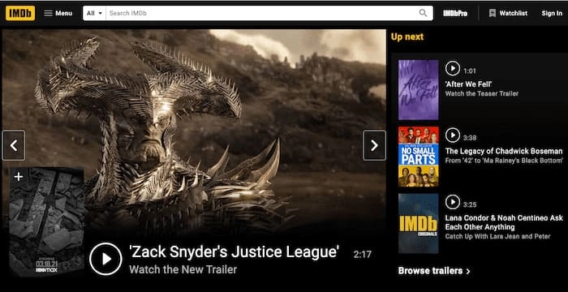Open the No Small Parts thumbnail
568x292 pixels.
419,157
